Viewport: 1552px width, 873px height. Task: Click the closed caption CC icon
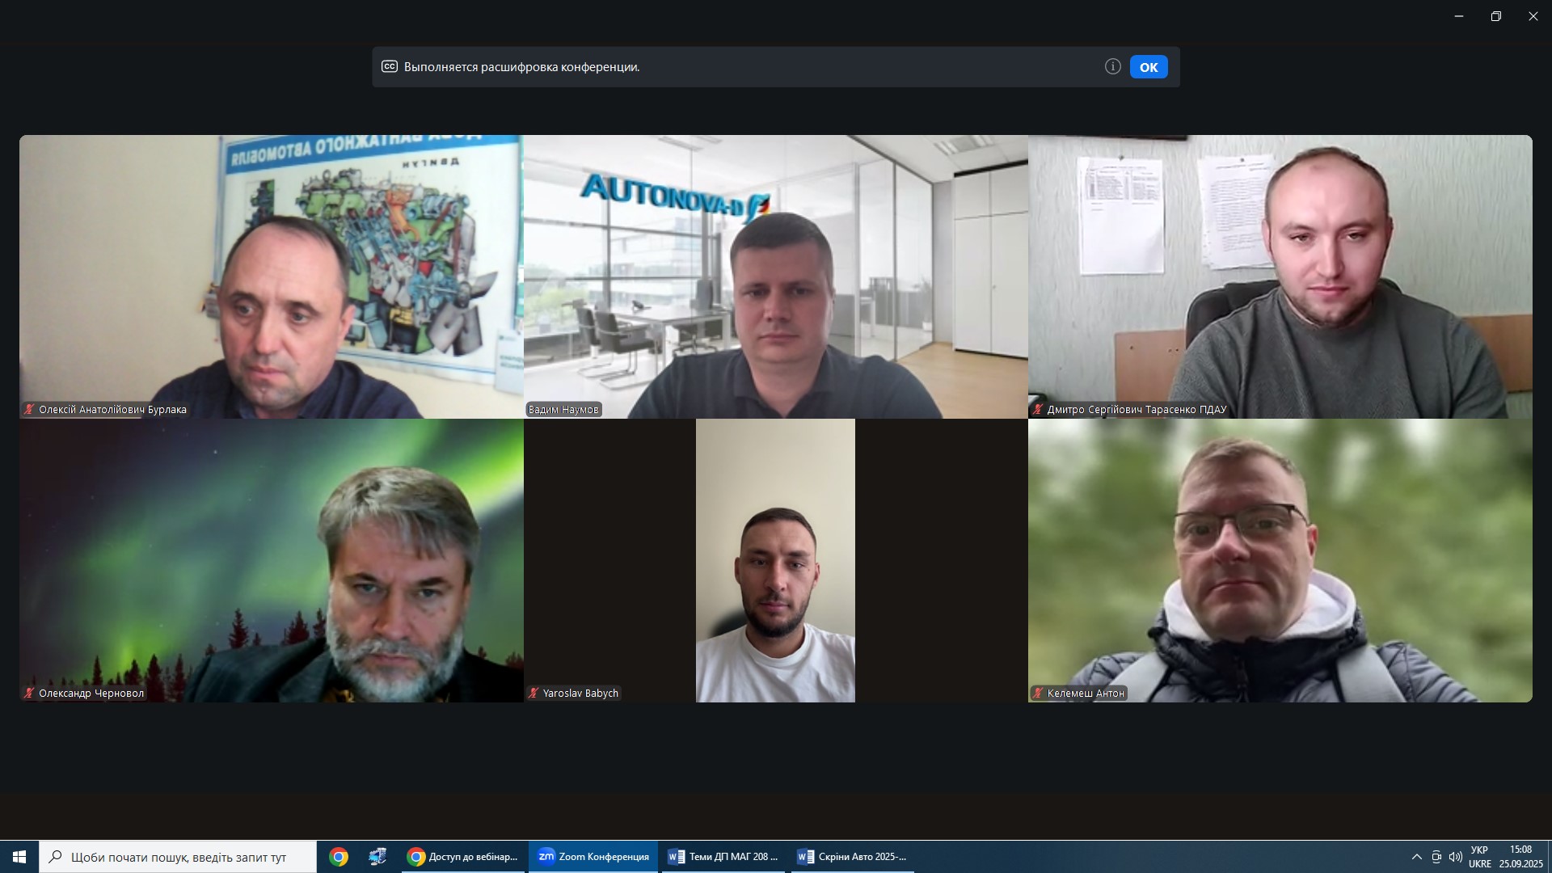coord(390,67)
